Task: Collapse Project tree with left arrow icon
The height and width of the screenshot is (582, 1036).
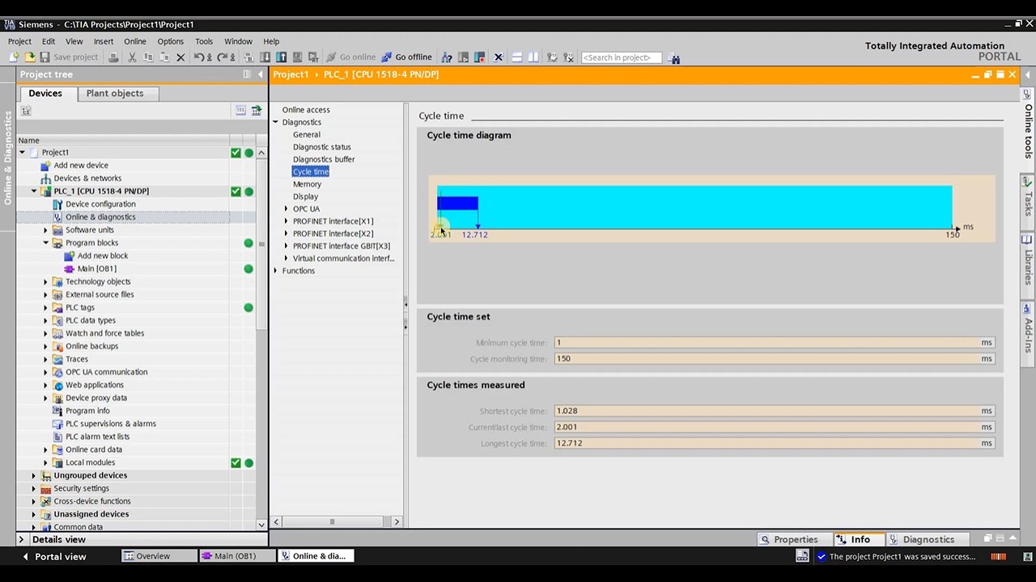Action: pos(260,74)
